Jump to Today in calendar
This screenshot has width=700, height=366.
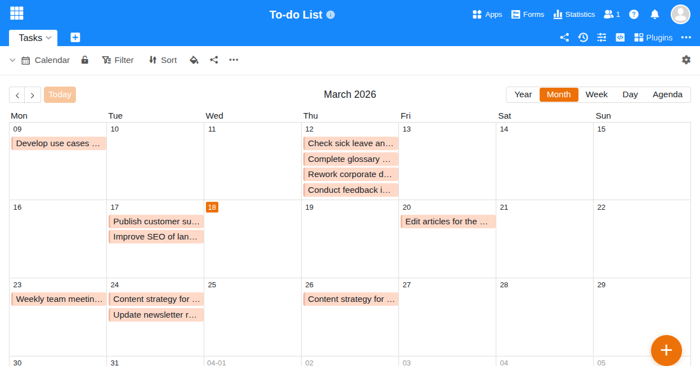pyautogui.click(x=60, y=94)
